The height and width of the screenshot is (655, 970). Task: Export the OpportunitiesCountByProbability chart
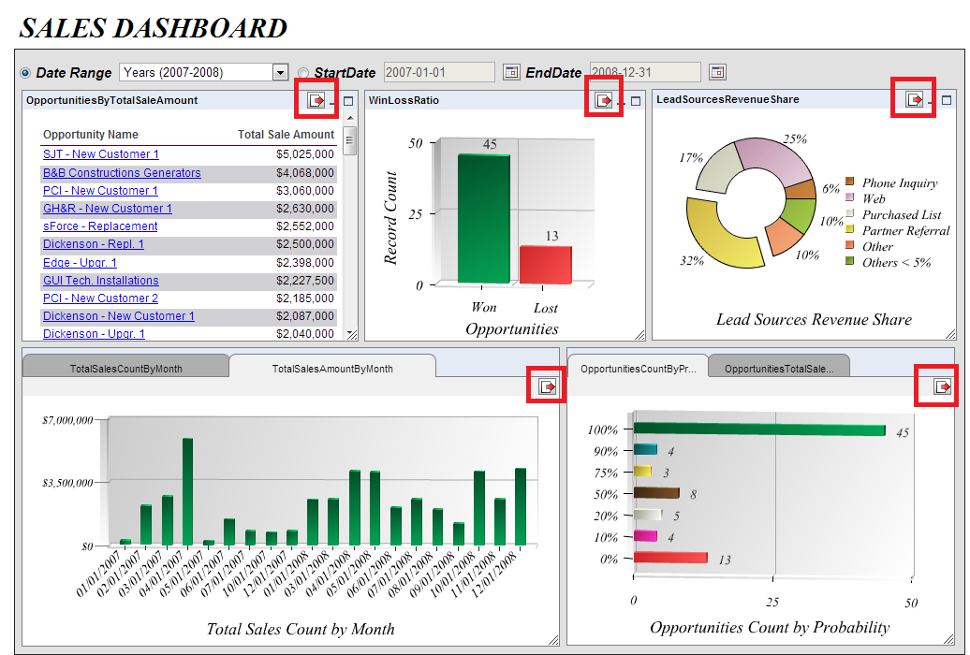point(944,386)
